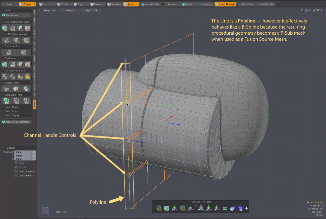Click the scissors Cut icon

[x=5, y=77]
